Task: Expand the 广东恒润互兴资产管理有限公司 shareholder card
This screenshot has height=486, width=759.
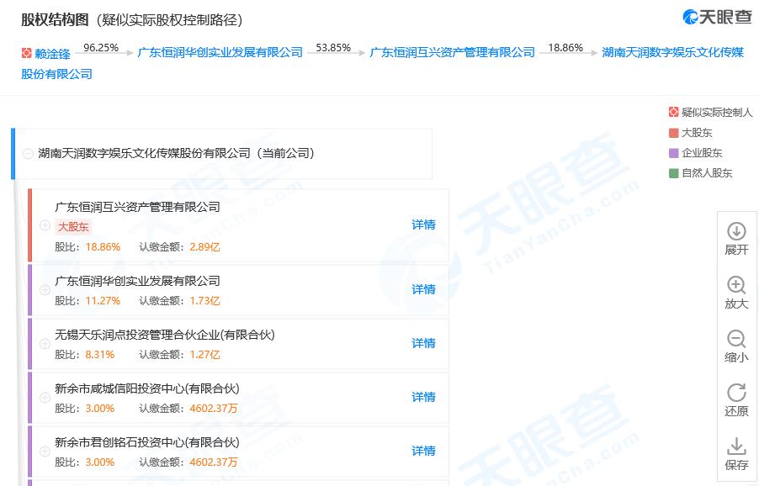Action: 45,225
